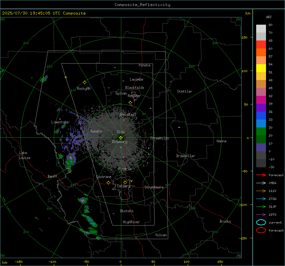Click the Cochrane label
The image size is (285, 266).
click(104, 177)
